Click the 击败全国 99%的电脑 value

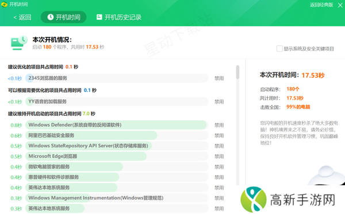298,107
